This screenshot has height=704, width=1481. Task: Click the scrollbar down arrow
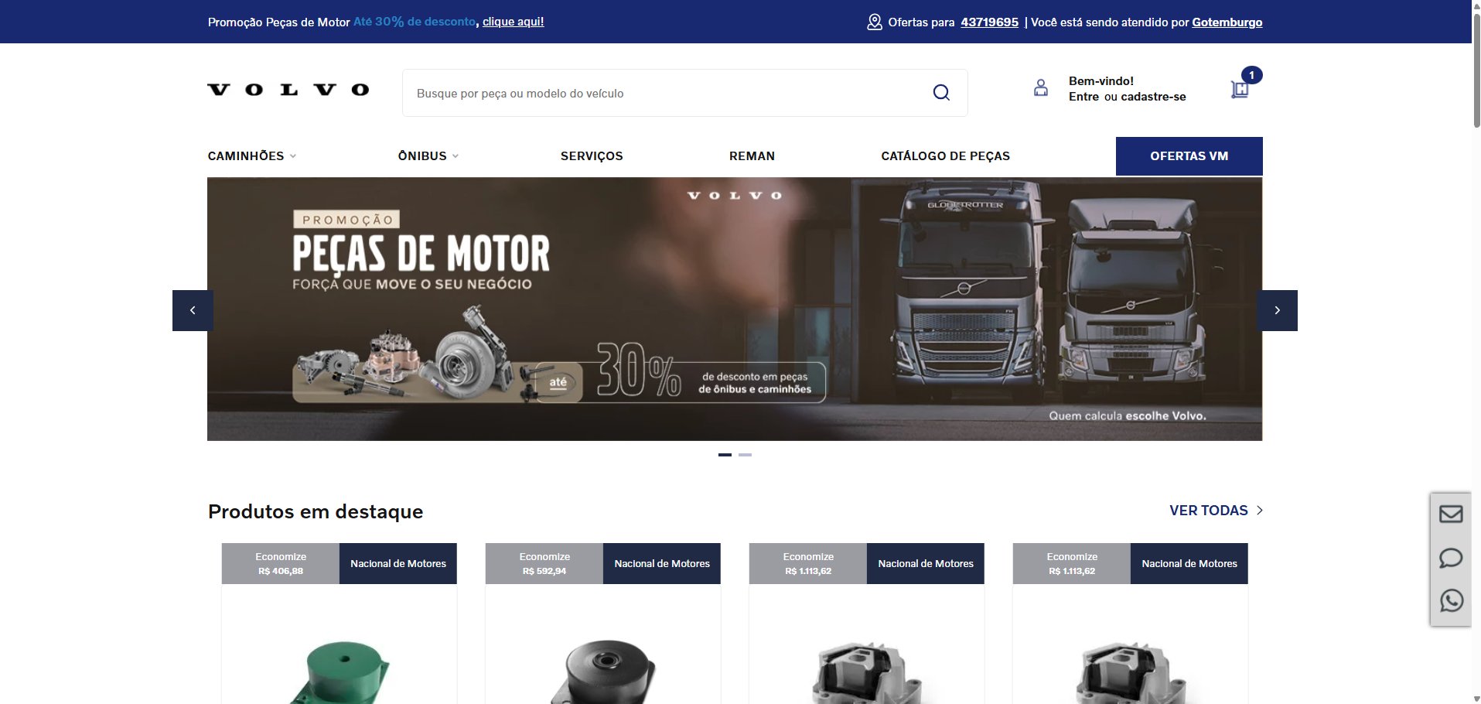[x=1476, y=699]
